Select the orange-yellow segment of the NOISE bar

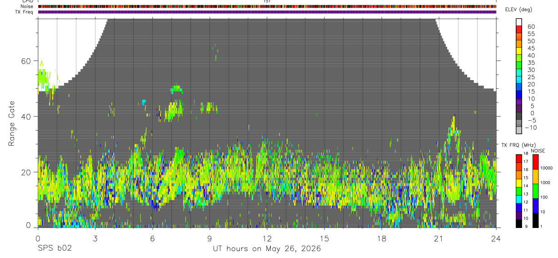[x=535, y=177]
